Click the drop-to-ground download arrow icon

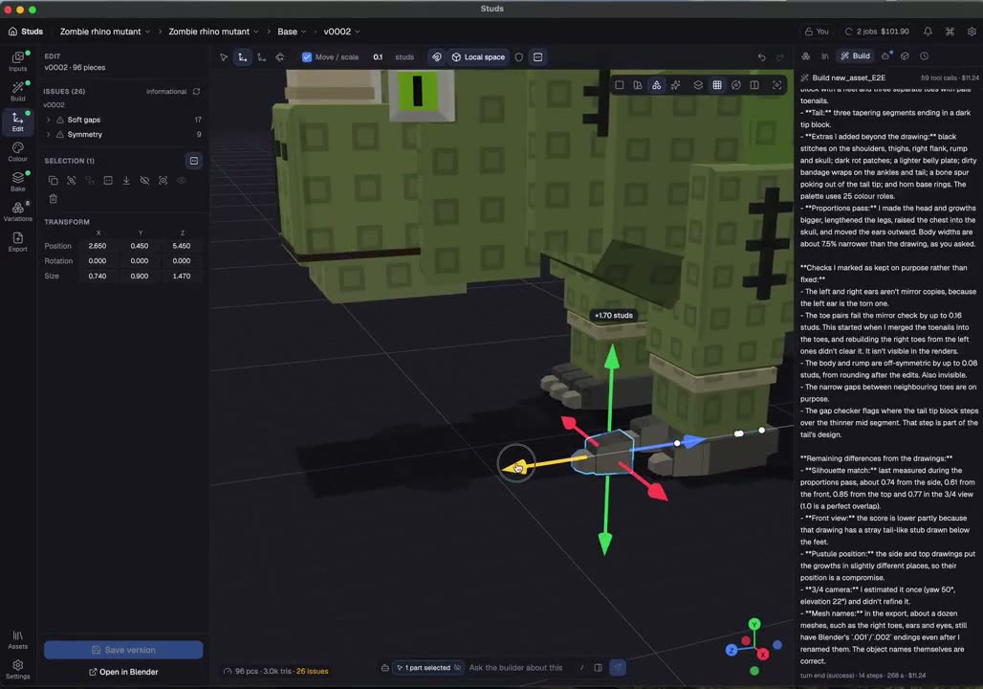pyautogui.click(x=126, y=181)
